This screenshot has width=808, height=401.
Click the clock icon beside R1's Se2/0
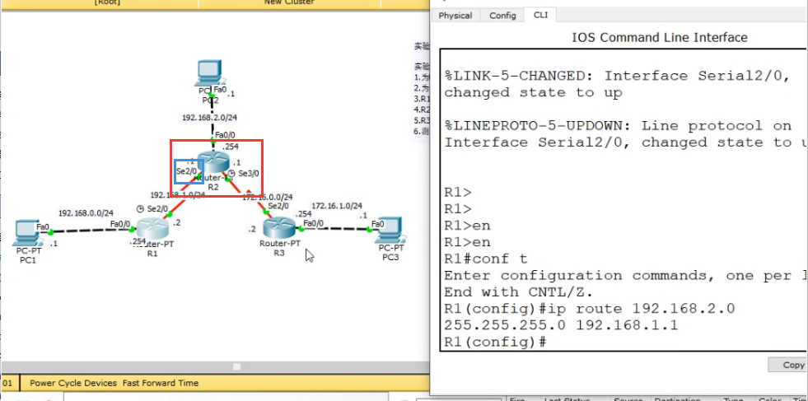coord(140,209)
